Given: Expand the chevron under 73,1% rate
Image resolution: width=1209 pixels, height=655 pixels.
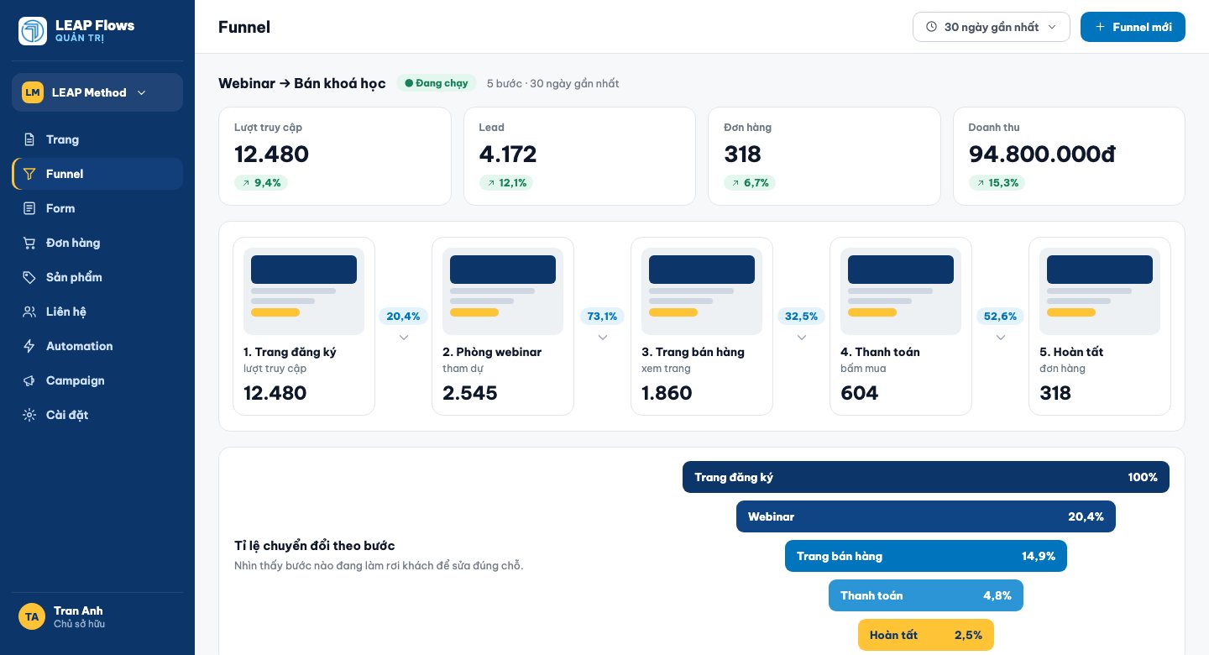Looking at the screenshot, I should 603,338.
